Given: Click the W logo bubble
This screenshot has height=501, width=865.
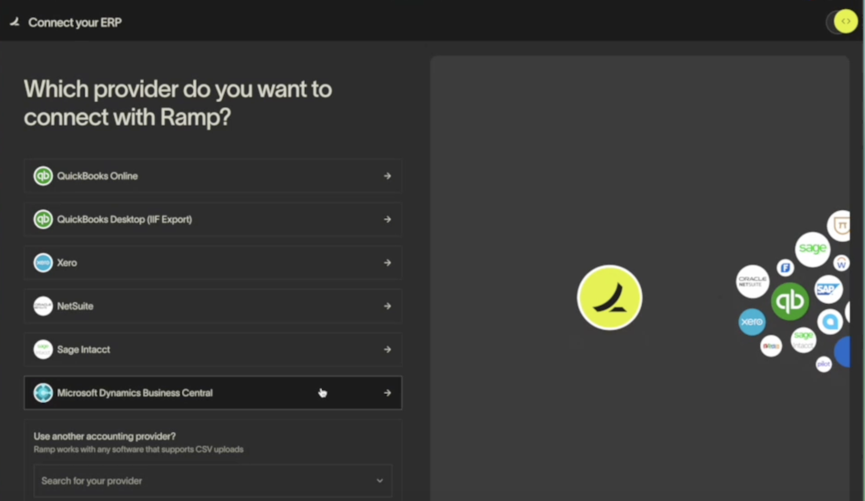Looking at the screenshot, I should click(841, 263).
